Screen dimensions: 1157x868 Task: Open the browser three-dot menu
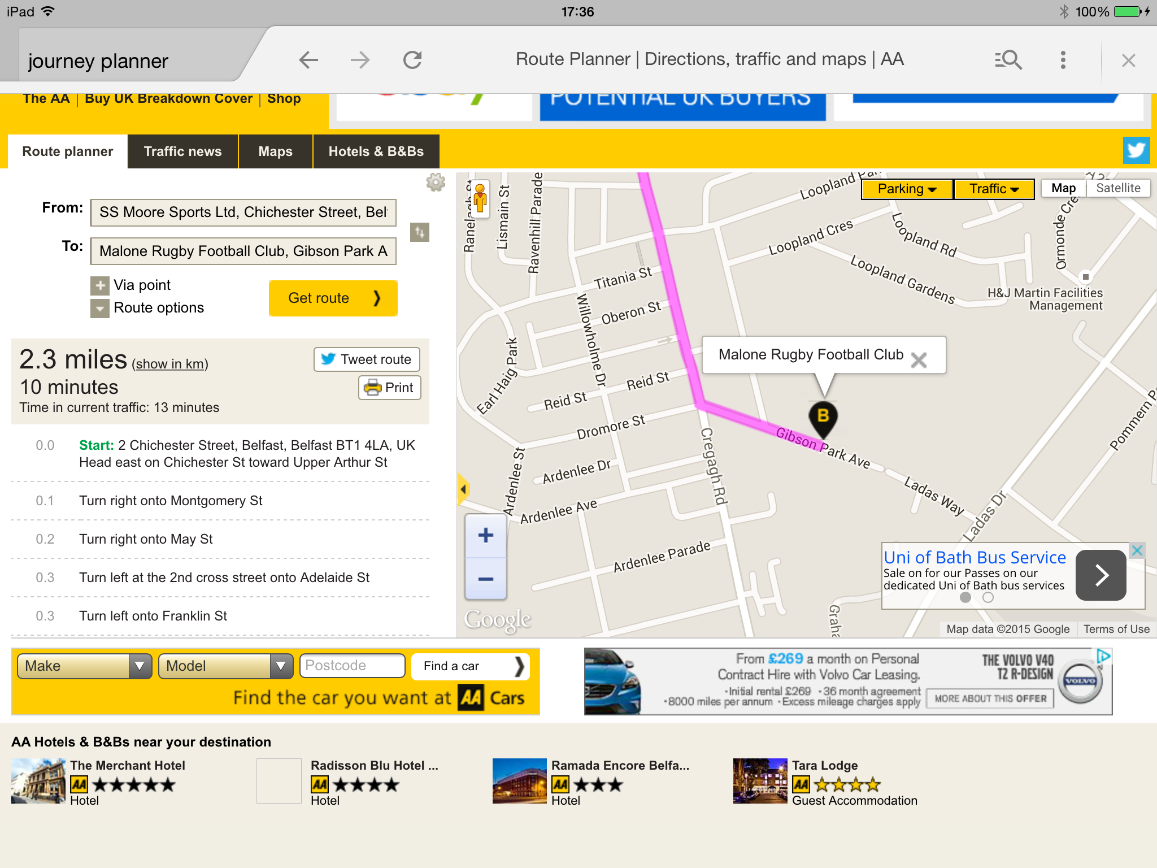(x=1063, y=59)
